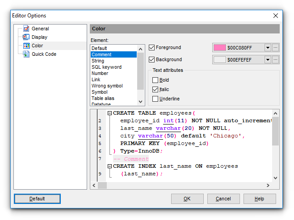
Task: Select String in the Element list
Action: tap(98, 61)
